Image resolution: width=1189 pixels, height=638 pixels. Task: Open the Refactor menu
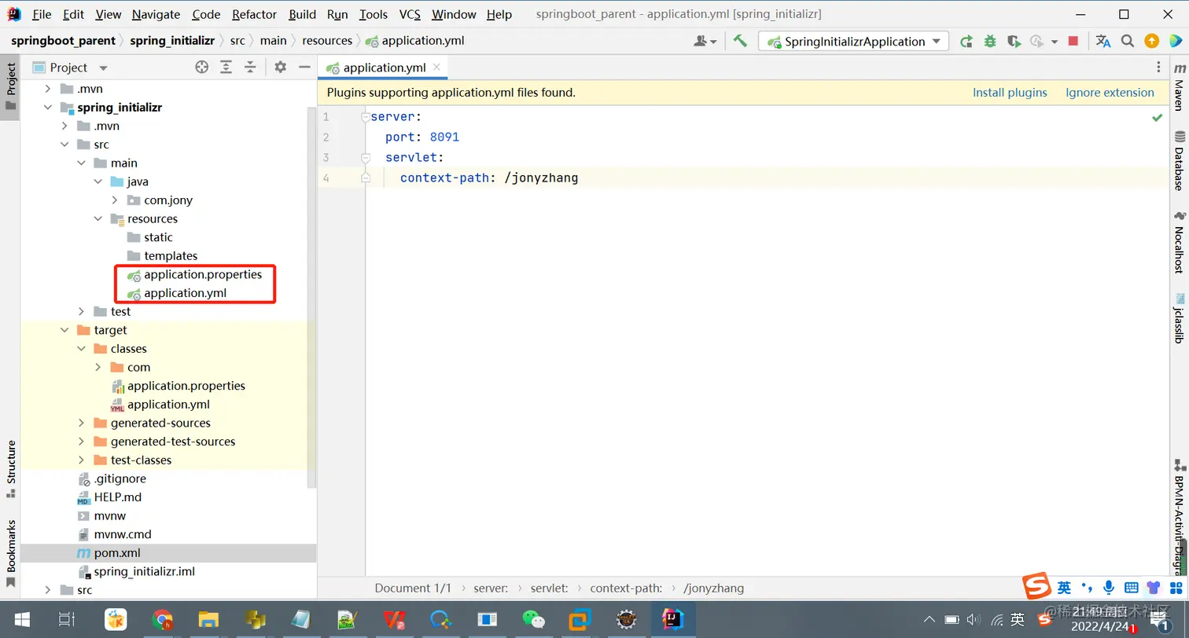254,14
